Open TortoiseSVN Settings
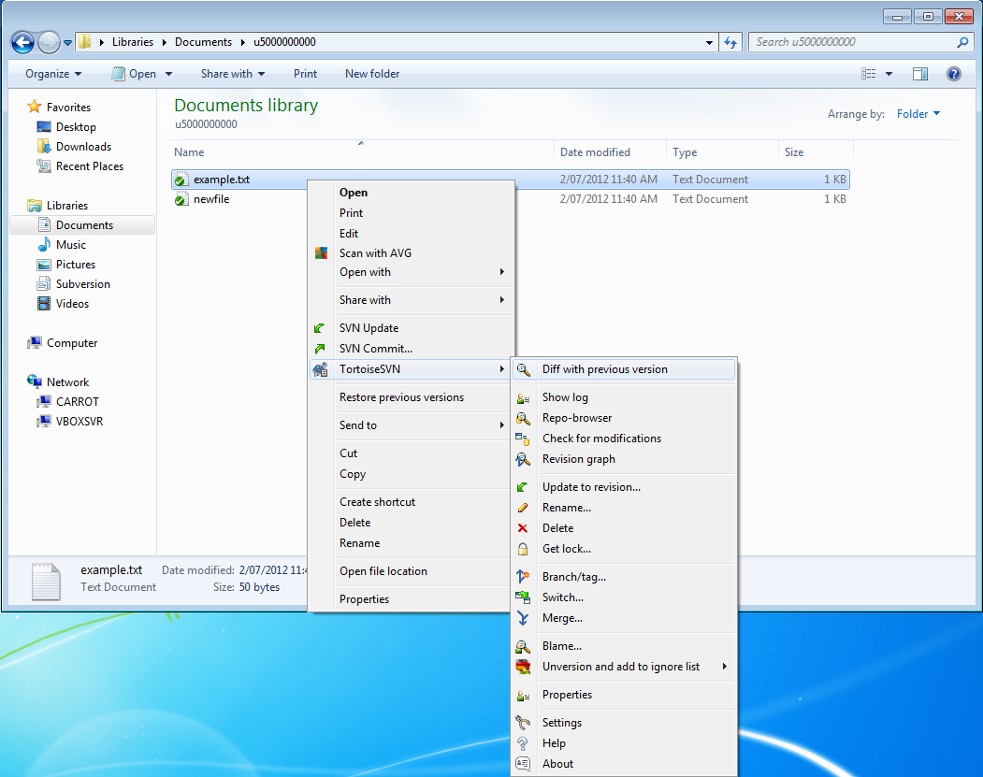 click(x=561, y=722)
